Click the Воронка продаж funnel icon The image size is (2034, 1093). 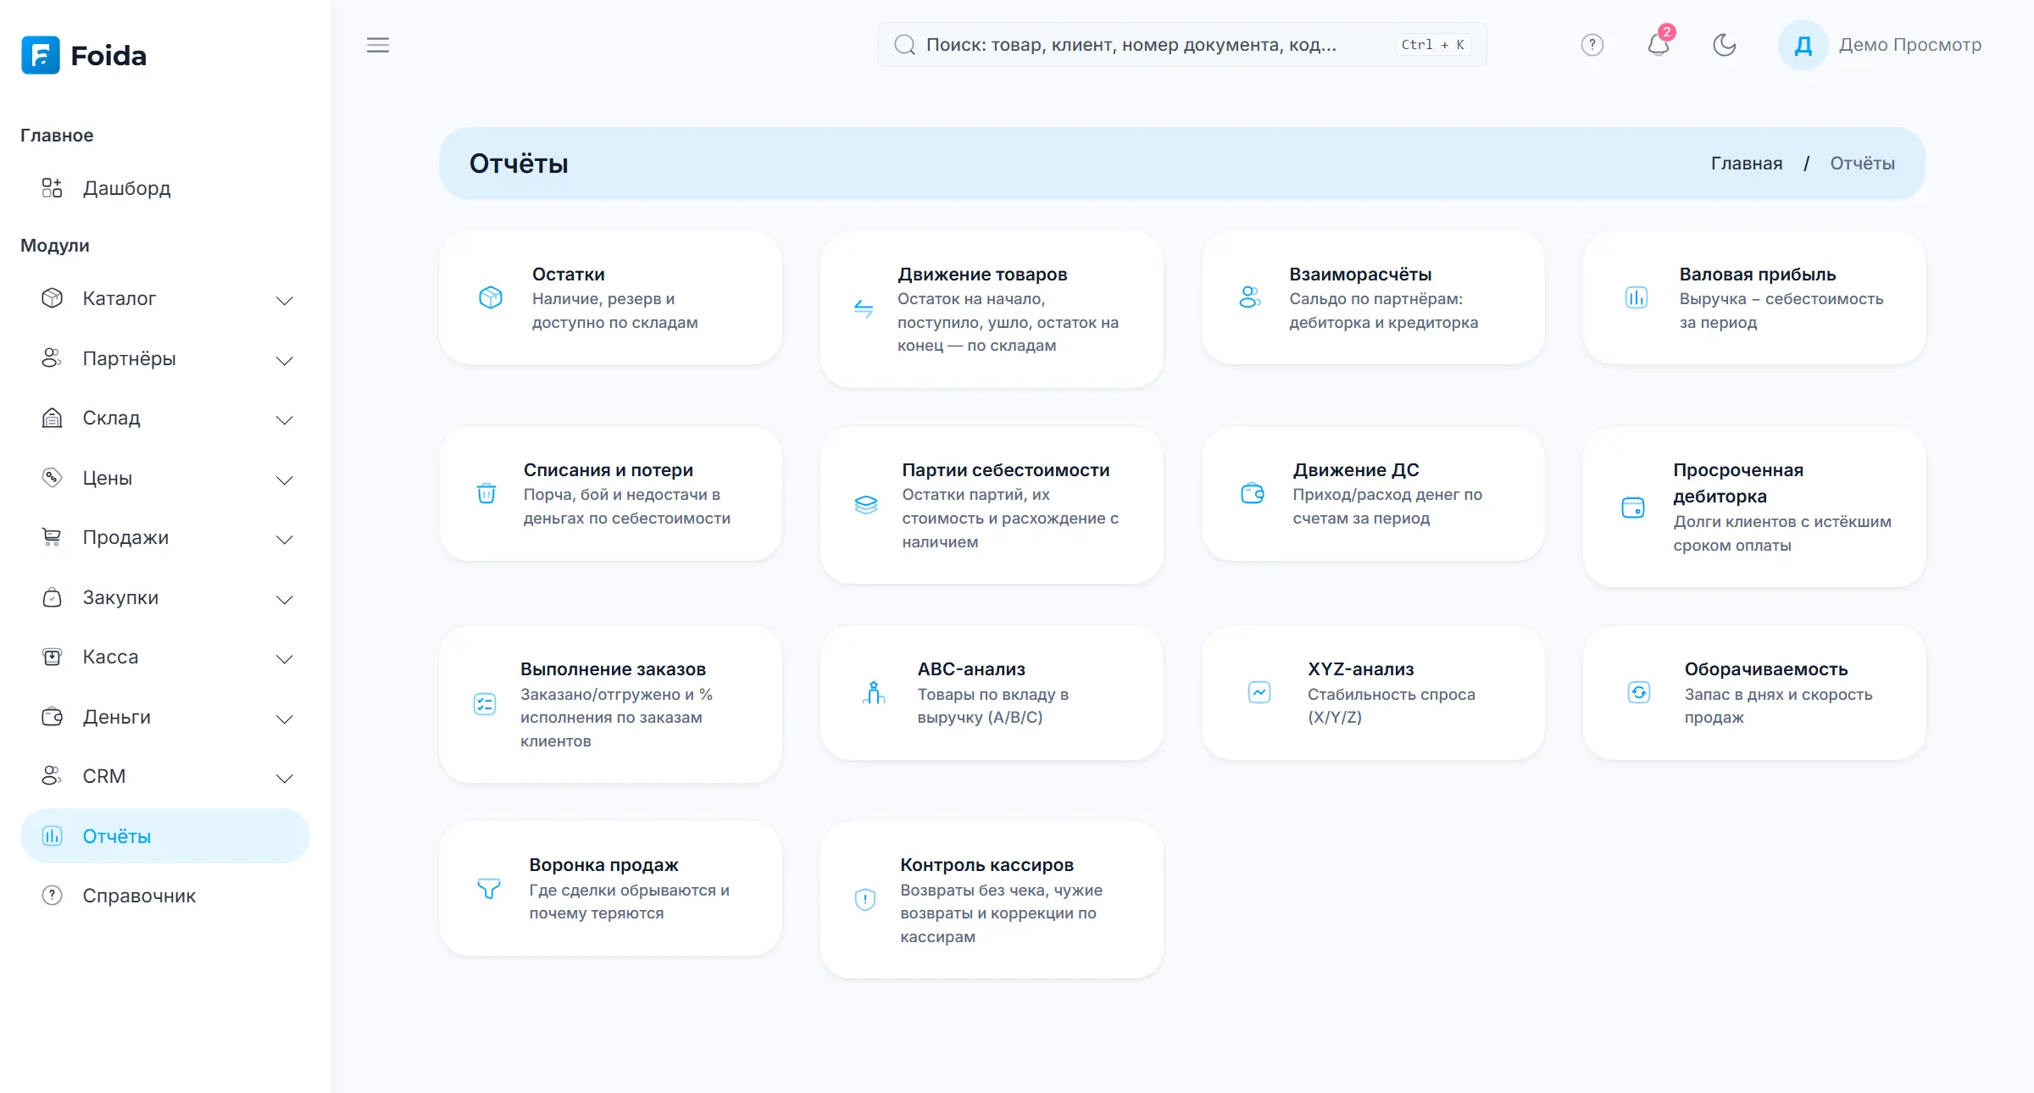(489, 888)
